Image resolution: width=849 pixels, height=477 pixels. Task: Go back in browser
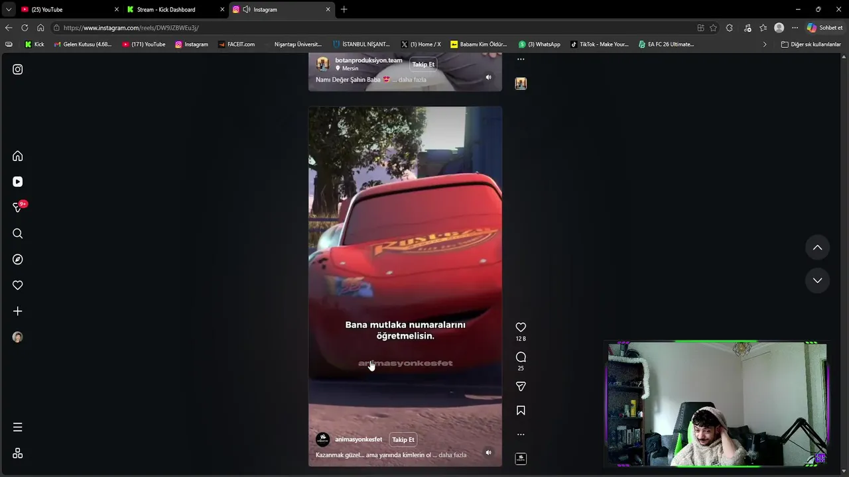coord(9,28)
